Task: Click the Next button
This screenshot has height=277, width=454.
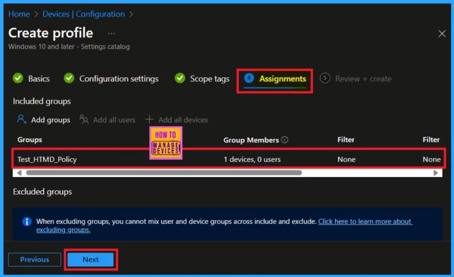Action: (90, 259)
